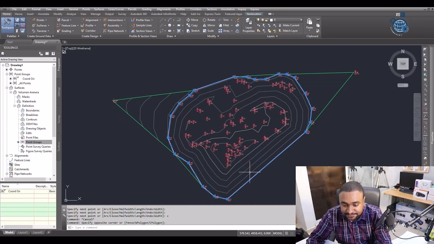The height and width of the screenshot is (244, 434).
Task: Switch to the Annotate ribbon tab
Action: pyautogui.click(x=43, y=14)
